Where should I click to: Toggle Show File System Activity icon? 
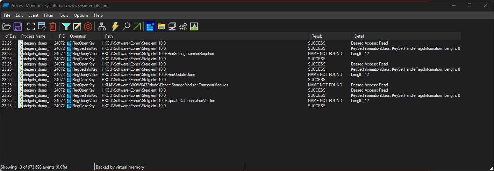[161, 26]
